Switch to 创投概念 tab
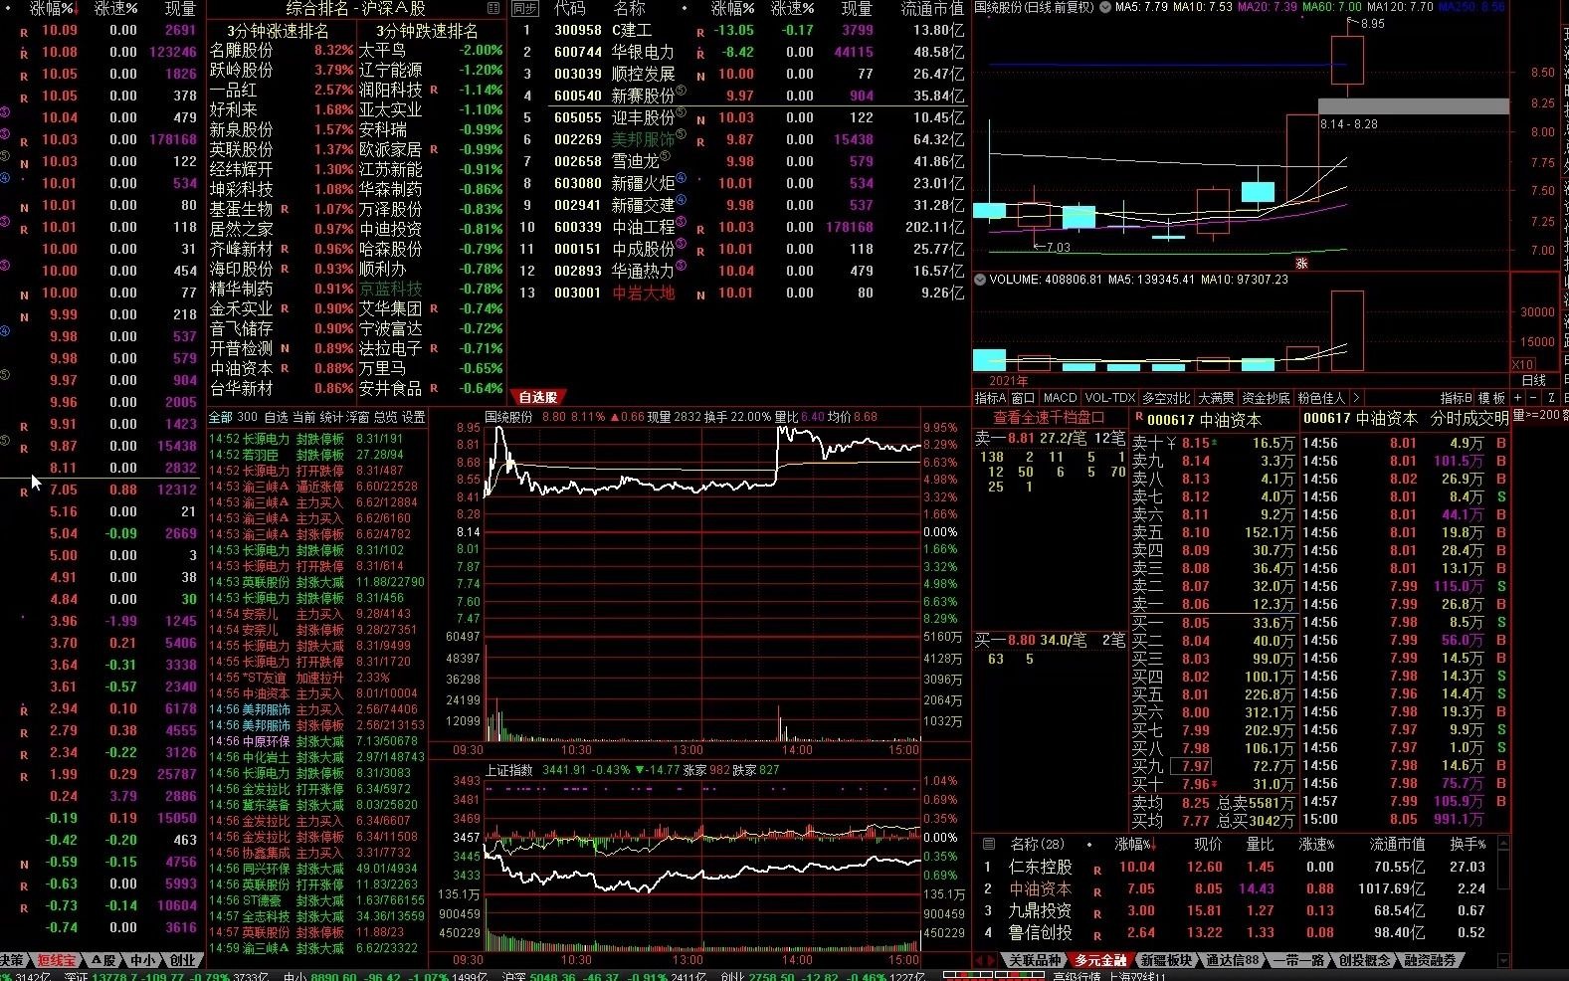1569x981 pixels. (x=1364, y=960)
